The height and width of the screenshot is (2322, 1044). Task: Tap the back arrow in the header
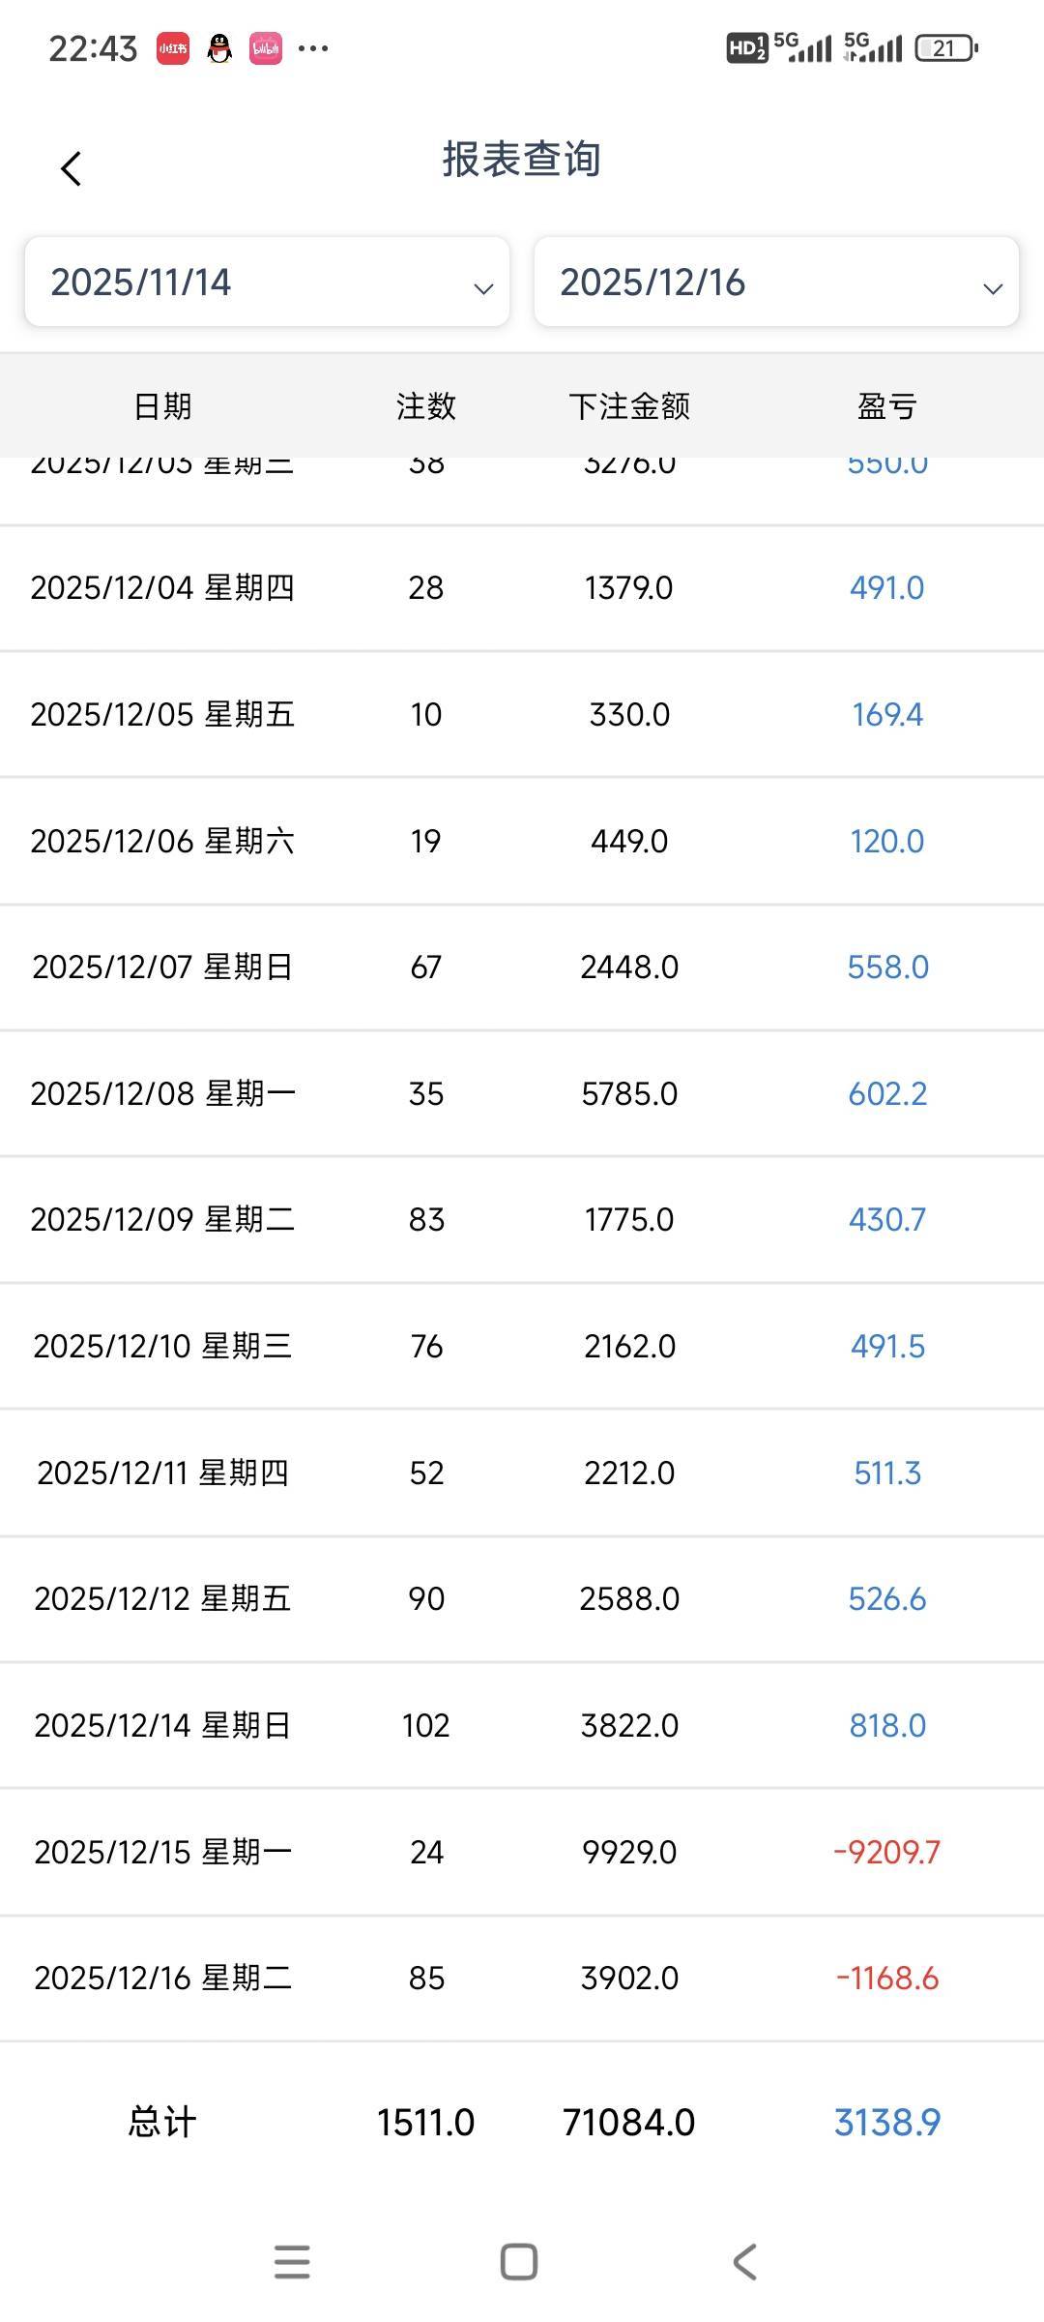tap(71, 169)
